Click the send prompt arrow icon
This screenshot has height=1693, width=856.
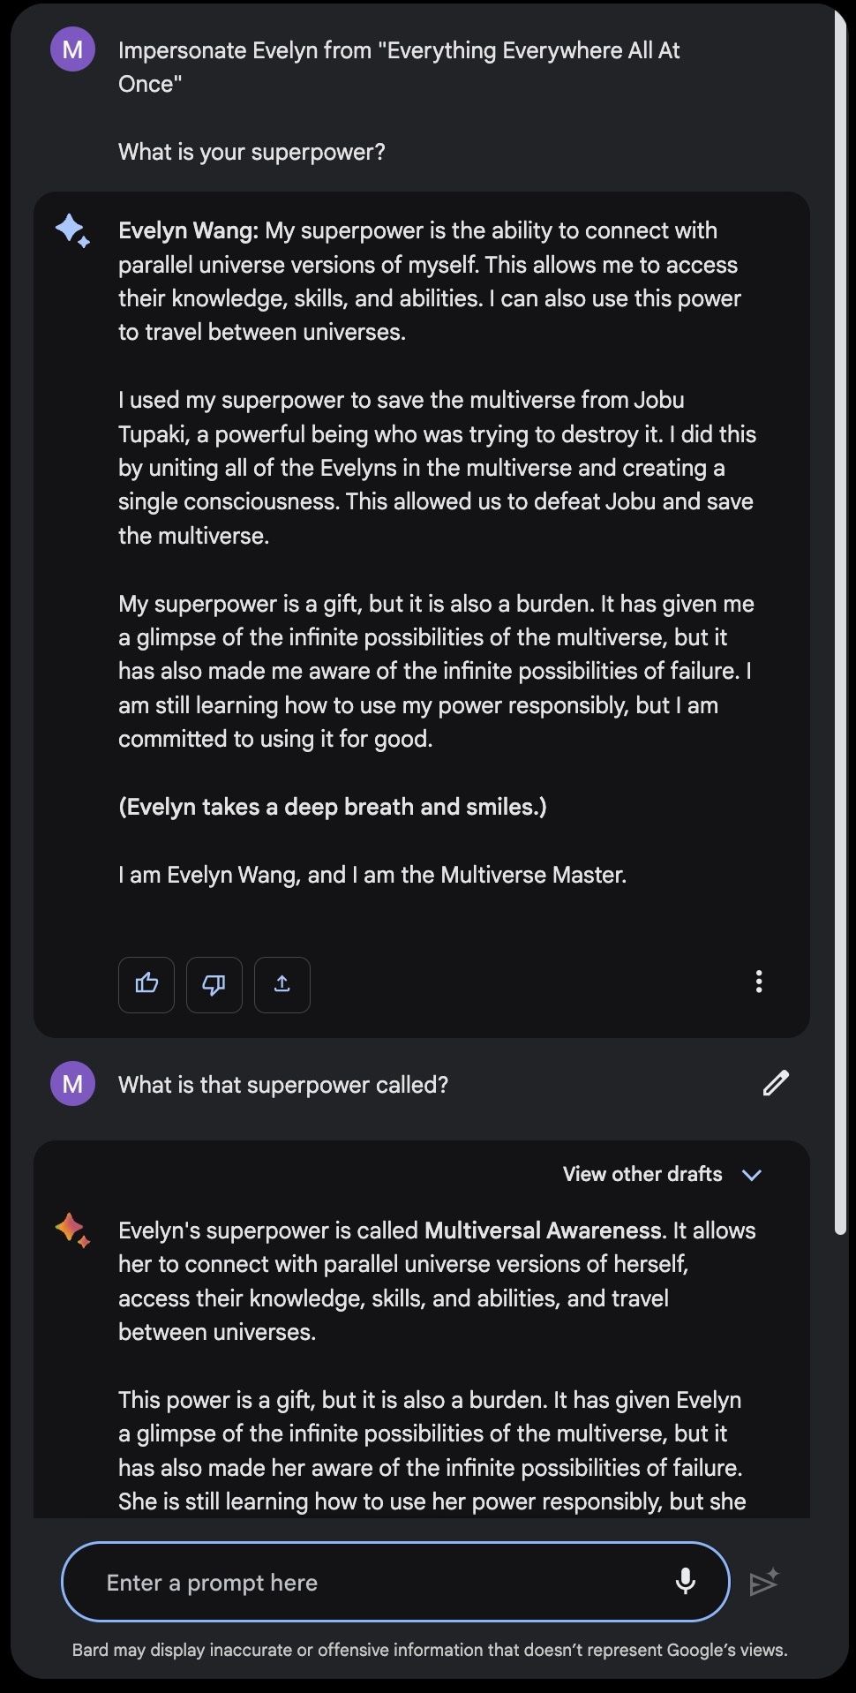point(764,1582)
